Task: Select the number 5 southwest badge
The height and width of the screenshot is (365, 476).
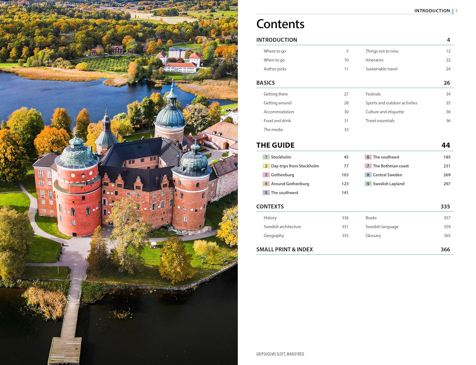Action: (x=266, y=192)
